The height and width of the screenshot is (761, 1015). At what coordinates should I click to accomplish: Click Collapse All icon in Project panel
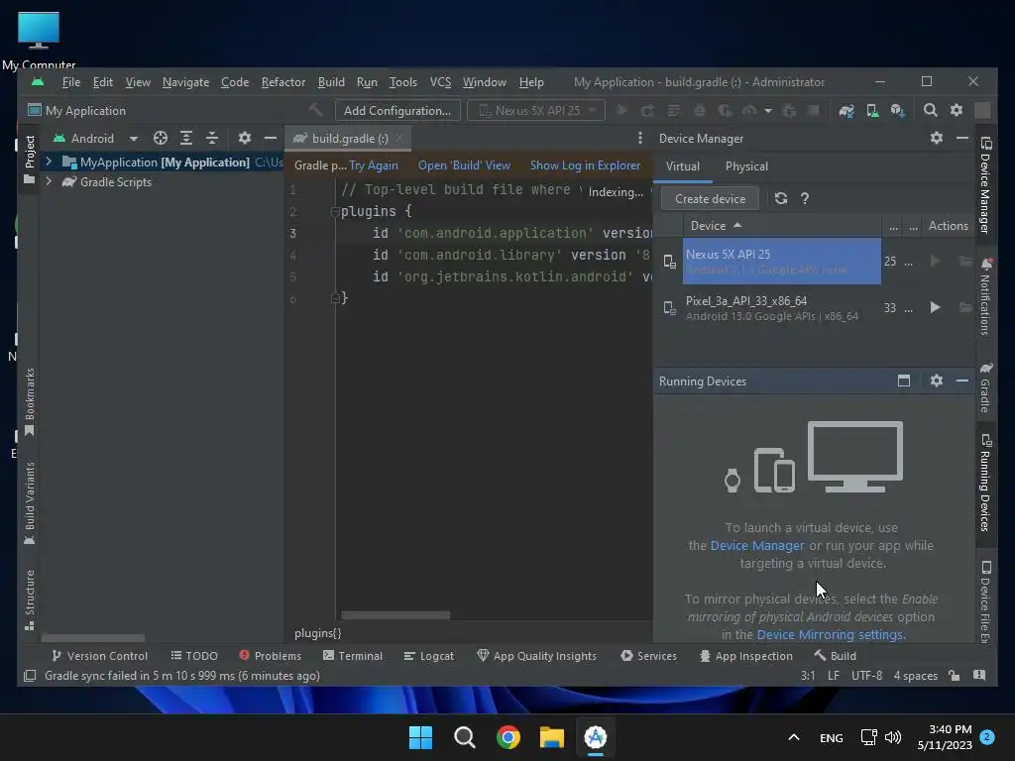(x=212, y=138)
